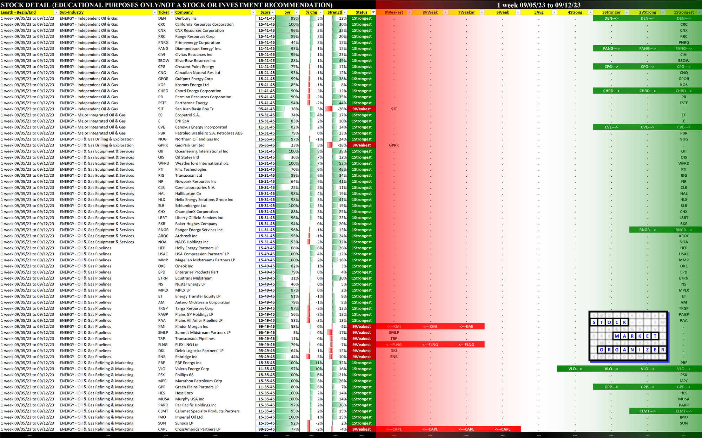Select the Valero Energy Corp company cell
Viewport: 702px width, 438px height.
192,369
